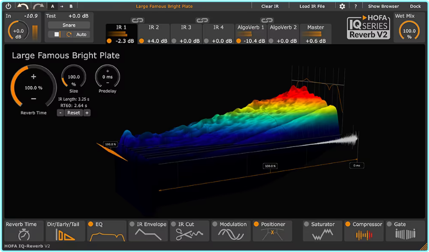Turn off the IR 1 slot toggle

[109, 41]
